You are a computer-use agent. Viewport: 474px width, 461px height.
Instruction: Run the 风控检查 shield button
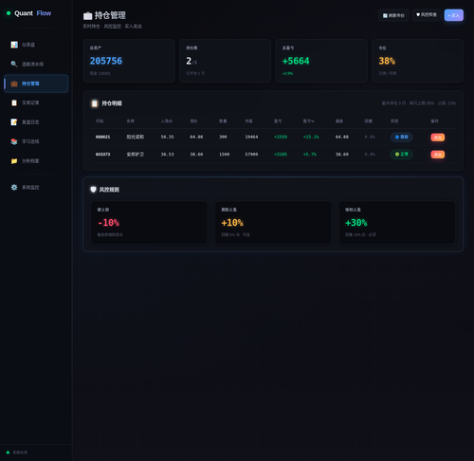427,15
